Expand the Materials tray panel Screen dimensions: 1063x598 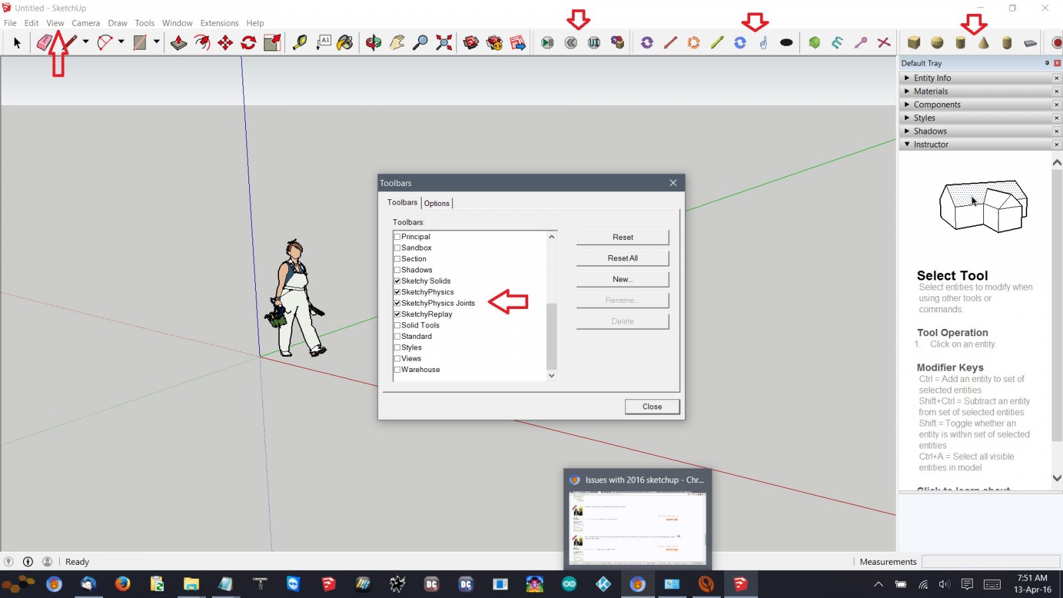[906, 91]
